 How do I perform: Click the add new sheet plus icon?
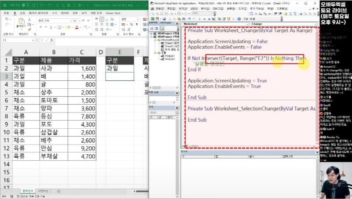point(59,192)
